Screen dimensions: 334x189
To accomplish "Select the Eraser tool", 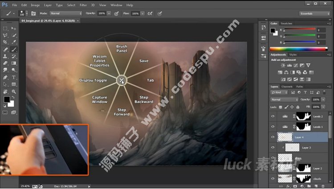I will (5, 63).
